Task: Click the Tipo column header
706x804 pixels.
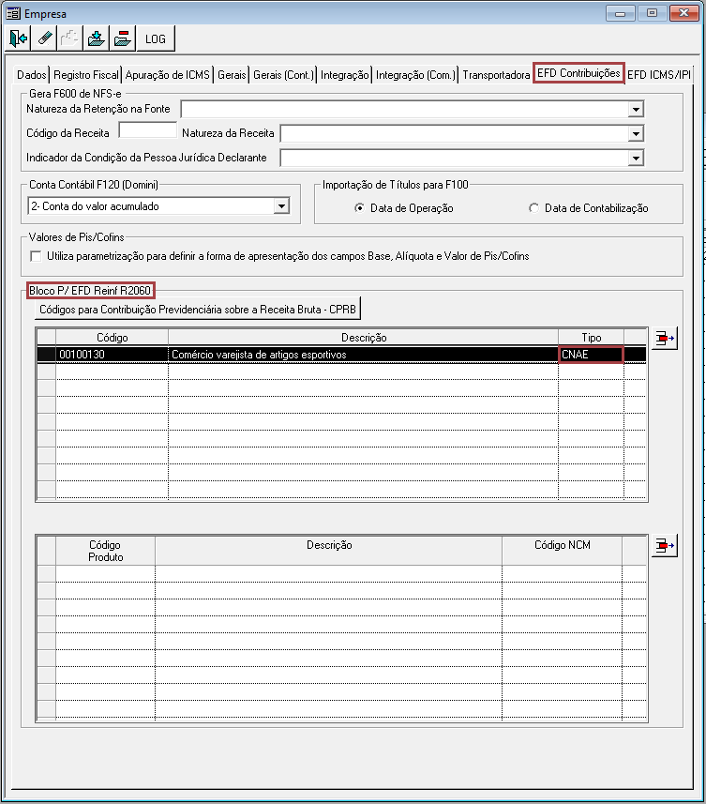Action: [591, 338]
